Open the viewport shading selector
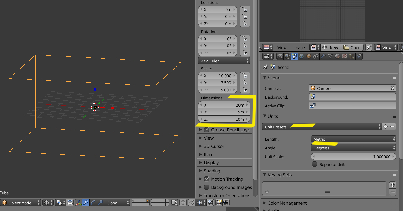The height and width of the screenshot is (211, 403). pyautogui.click(x=48, y=203)
